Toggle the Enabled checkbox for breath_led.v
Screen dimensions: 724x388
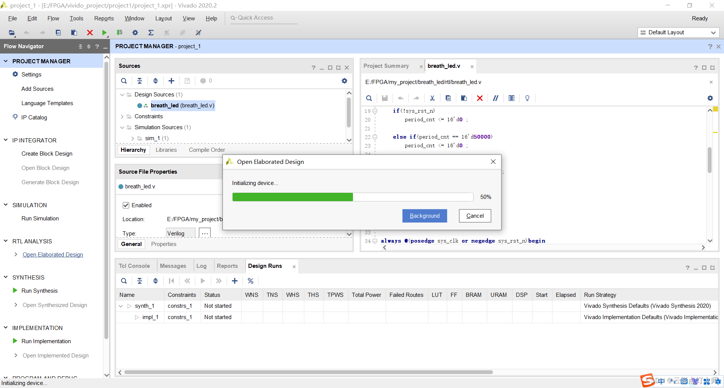126,205
